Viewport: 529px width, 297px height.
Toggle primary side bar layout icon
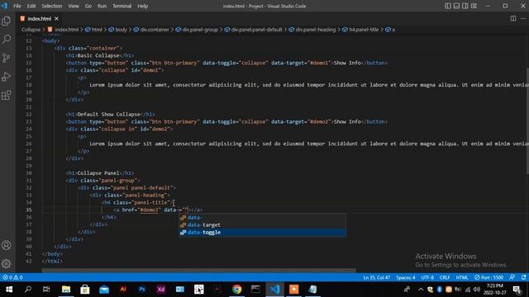(448, 6)
